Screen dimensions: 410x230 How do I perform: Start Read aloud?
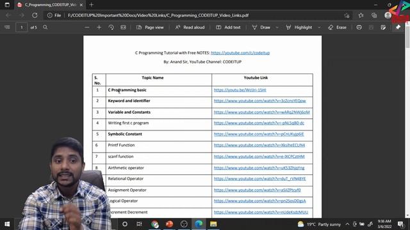coord(190,27)
